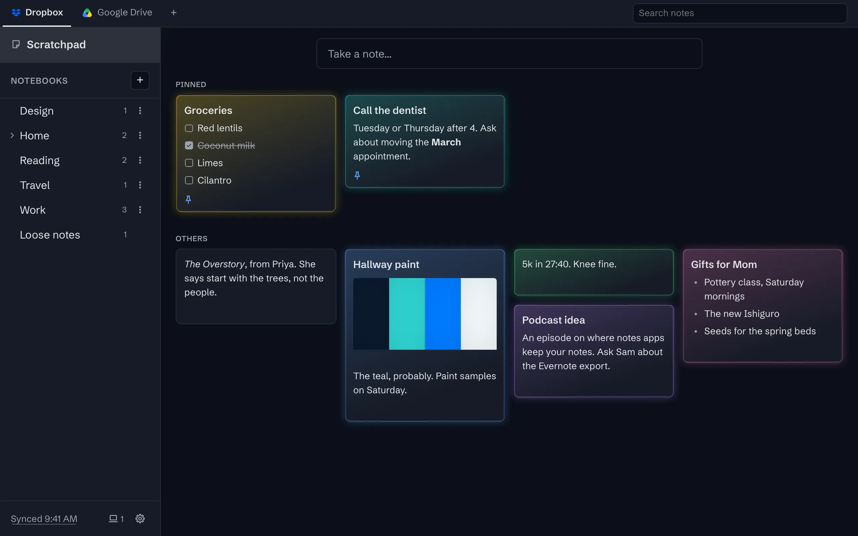This screenshot has width=858, height=536.
Task: Open the Scratchpad section
Action: point(80,45)
